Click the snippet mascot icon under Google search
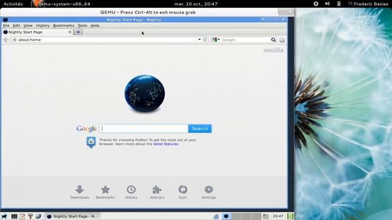This screenshot has height=220, width=392. pos(91,142)
